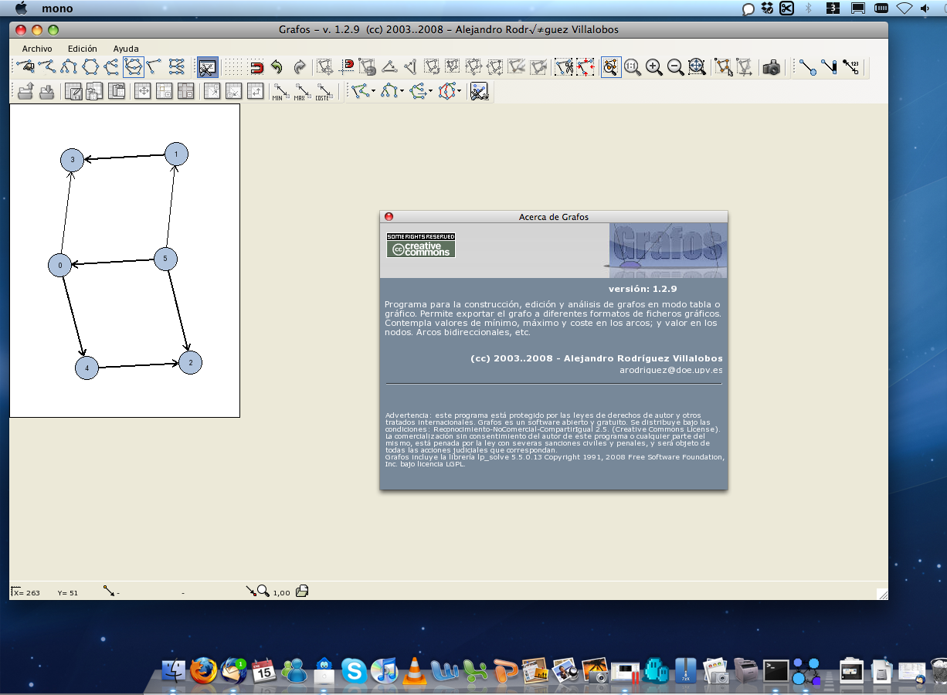Click the Creative Commons badge

(x=421, y=246)
